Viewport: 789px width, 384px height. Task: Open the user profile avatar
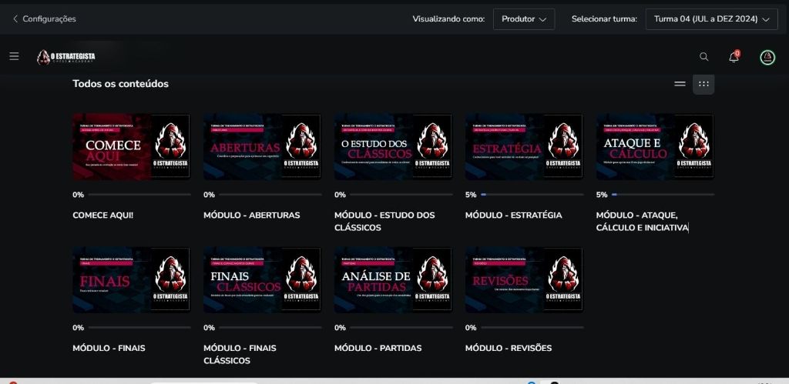click(x=767, y=57)
